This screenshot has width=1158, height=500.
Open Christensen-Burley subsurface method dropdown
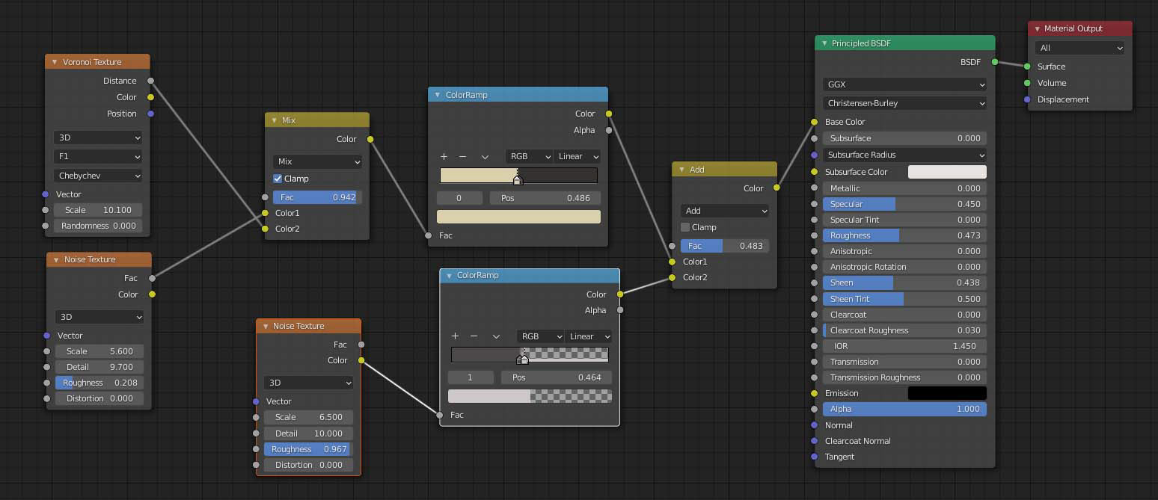point(904,103)
